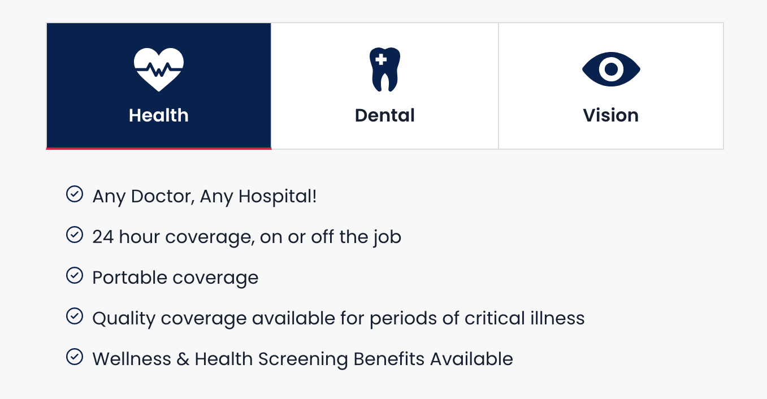Click the red underline beneath Health tab

159,148
